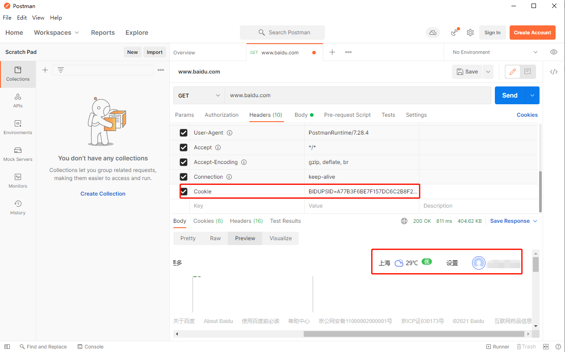Switch to response Headers (16) tab
The height and width of the screenshot is (352, 565).
pyautogui.click(x=246, y=221)
